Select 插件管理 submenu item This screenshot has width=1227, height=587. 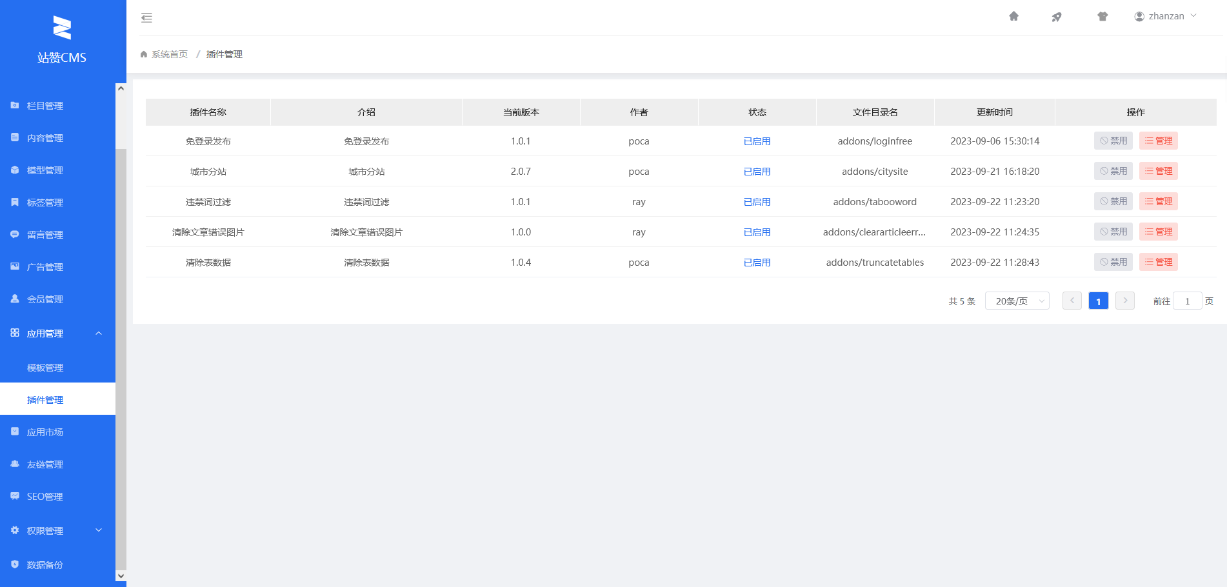point(58,400)
